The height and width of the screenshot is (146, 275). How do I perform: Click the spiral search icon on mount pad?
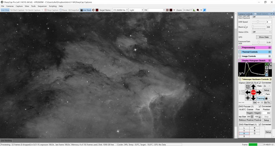click(247, 87)
